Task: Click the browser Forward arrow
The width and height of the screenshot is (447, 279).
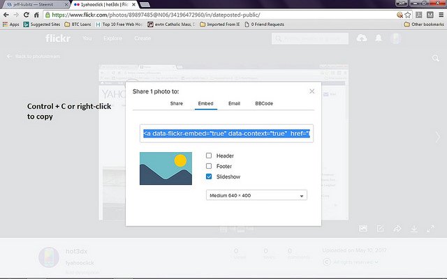Action: [16, 15]
